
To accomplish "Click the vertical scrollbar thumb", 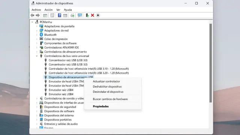I will [211, 63].
